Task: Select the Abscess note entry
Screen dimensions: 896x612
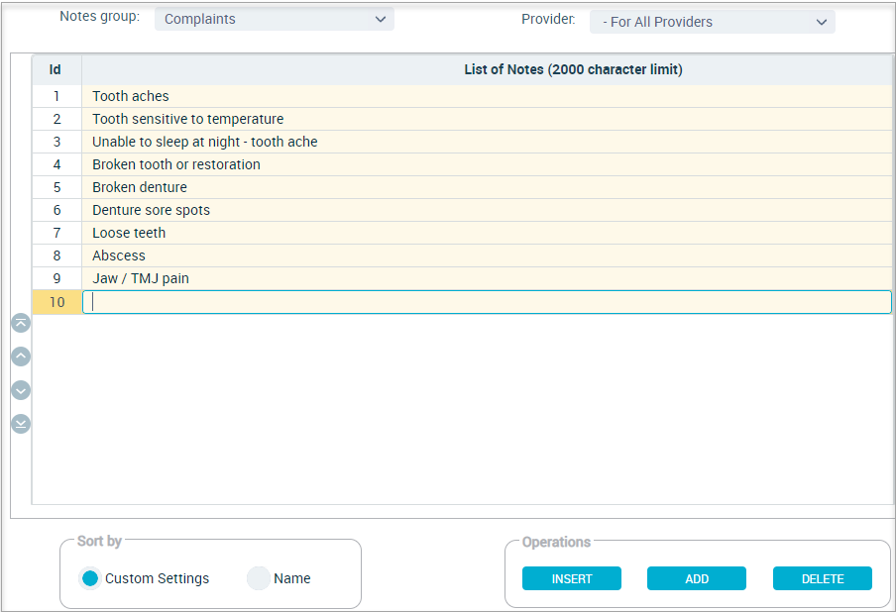Action: pos(487,255)
